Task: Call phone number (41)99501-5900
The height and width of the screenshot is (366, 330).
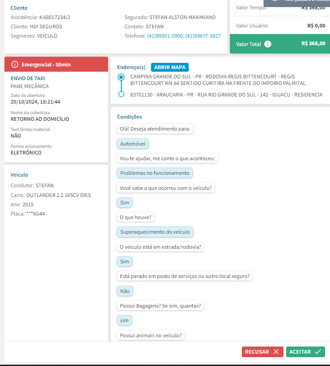Action: tap(165, 36)
